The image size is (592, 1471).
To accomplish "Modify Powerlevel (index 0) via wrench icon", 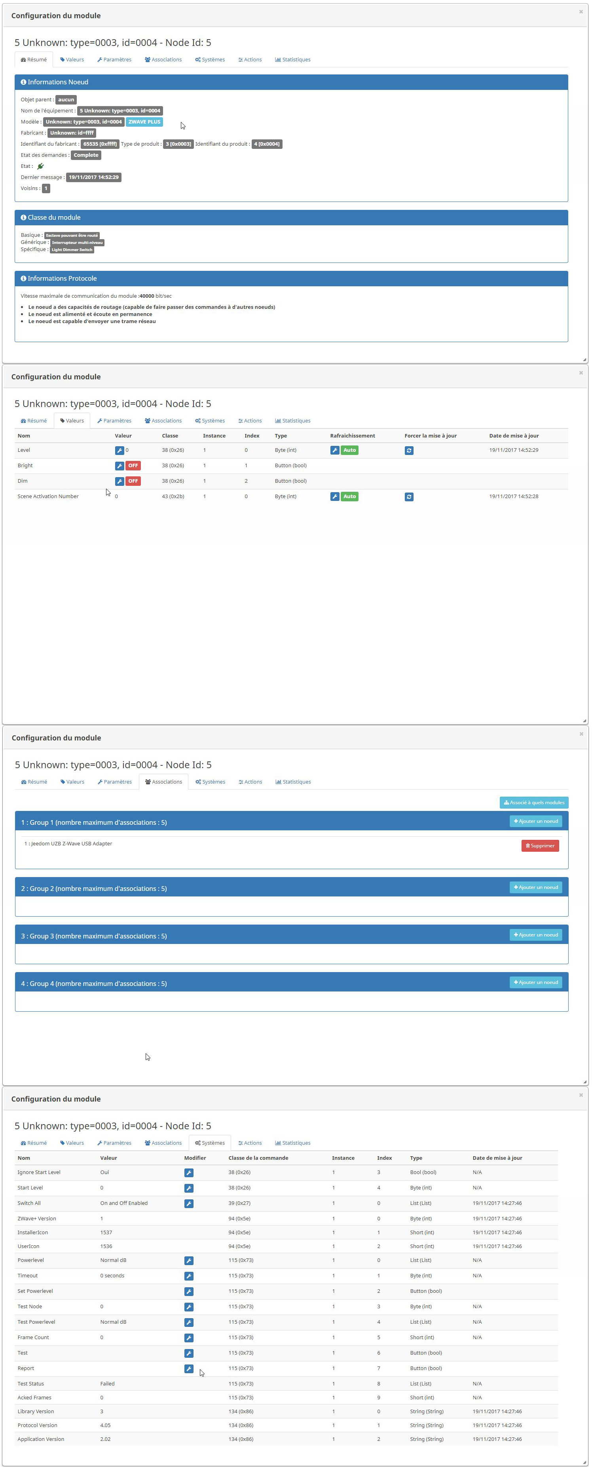I will point(188,1260).
